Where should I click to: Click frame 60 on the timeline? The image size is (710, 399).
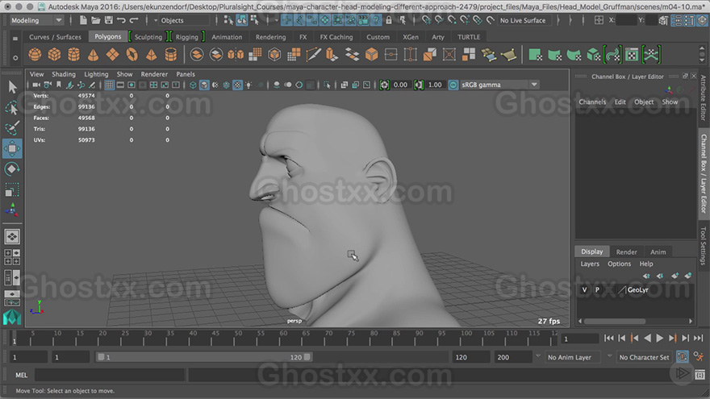pos(282,338)
